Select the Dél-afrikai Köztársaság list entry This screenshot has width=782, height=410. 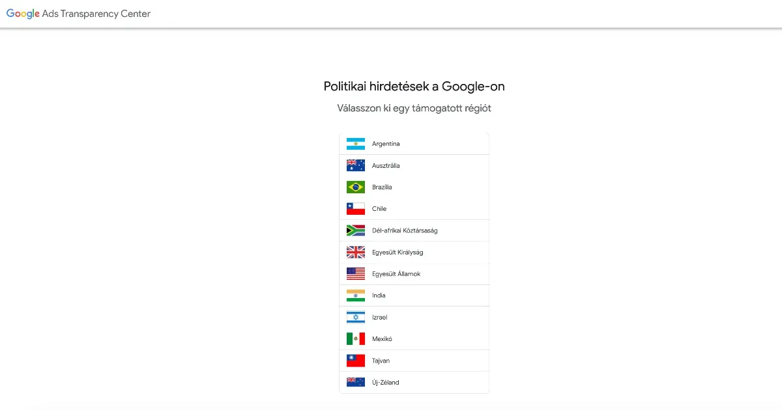point(405,230)
